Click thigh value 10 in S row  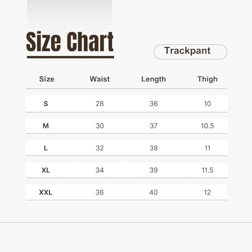(x=207, y=104)
